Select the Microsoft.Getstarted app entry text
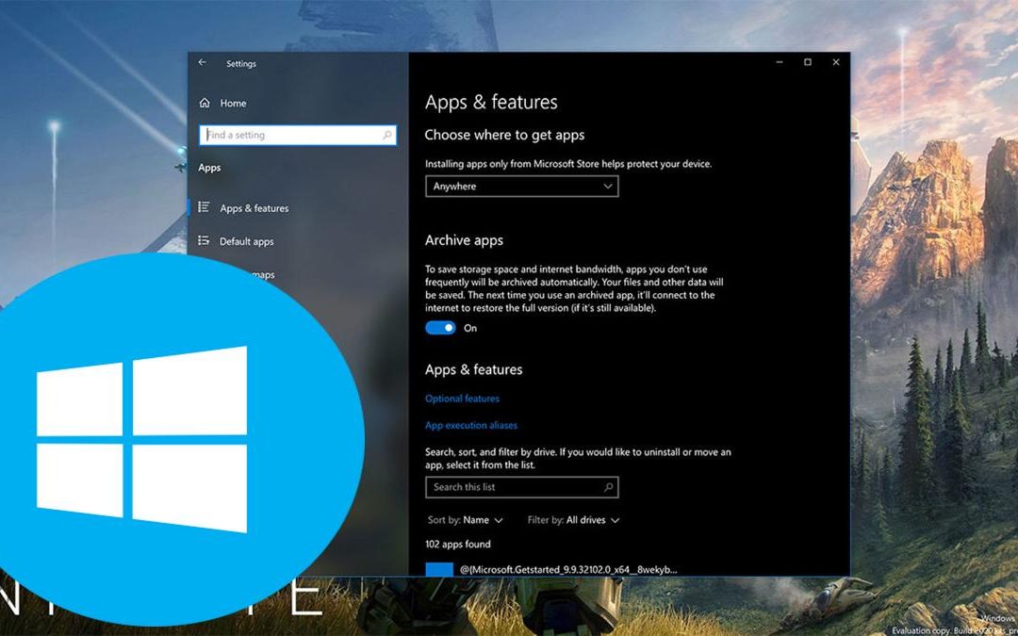The width and height of the screenshot is (1018, 636). [x=568, y=569]
